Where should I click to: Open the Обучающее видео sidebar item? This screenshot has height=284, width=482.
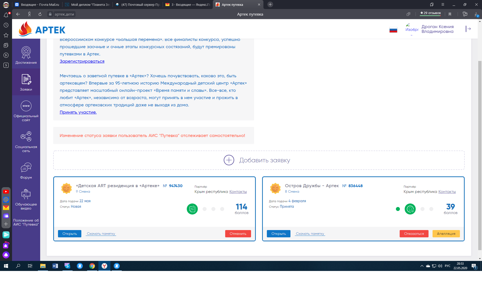click(26, 199)
